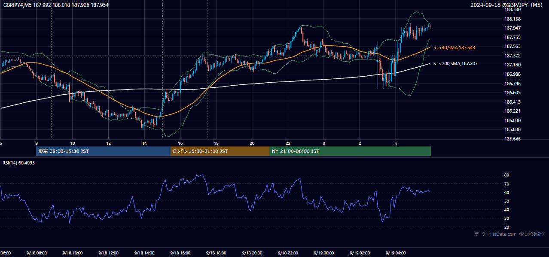
Task: Click the RSI axis level 60
Action: coord(506,192)
